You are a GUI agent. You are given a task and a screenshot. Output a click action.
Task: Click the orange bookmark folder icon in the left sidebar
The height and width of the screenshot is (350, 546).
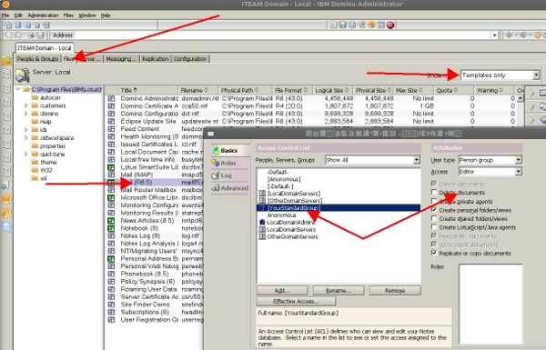(x=6, y=60)
